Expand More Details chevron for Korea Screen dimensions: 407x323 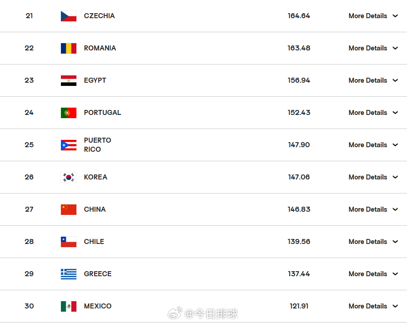[x=395, y=177]
